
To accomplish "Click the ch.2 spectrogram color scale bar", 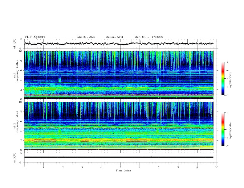I will (223, 129).
